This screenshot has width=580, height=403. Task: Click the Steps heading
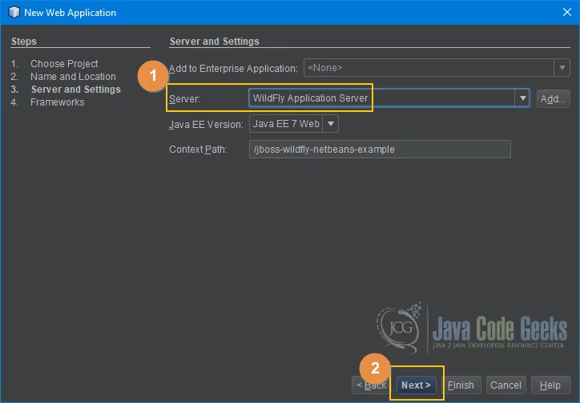pos(24,42)
